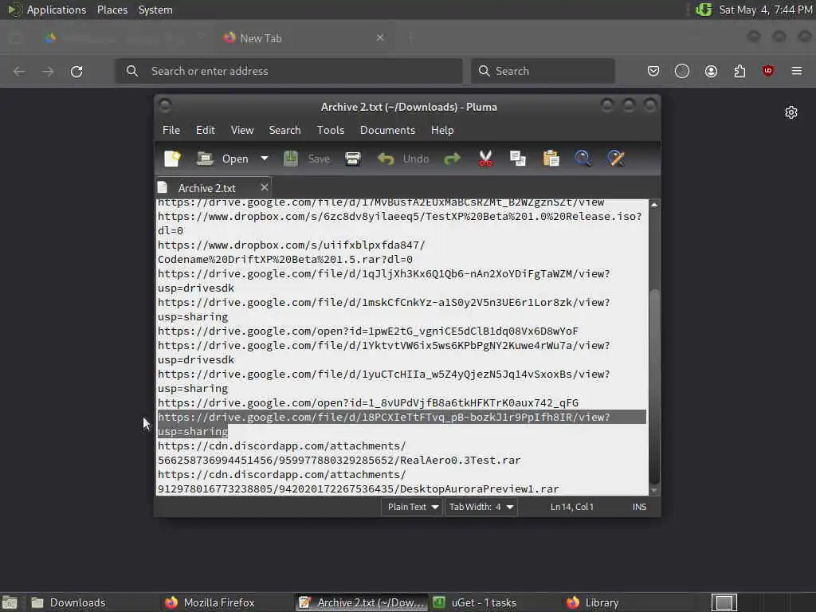The height and width of the screenshot is (612, 816).
Task: Go back in Firefox
Action: 19,71
